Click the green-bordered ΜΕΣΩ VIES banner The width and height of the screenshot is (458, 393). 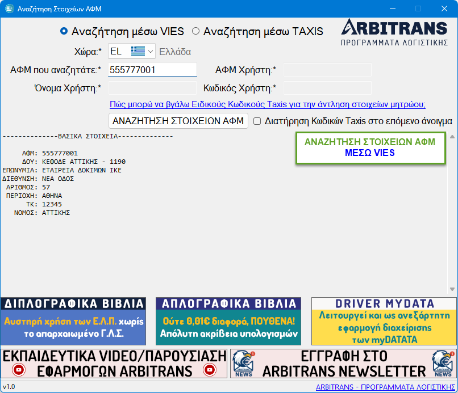(x=370, y=147)
